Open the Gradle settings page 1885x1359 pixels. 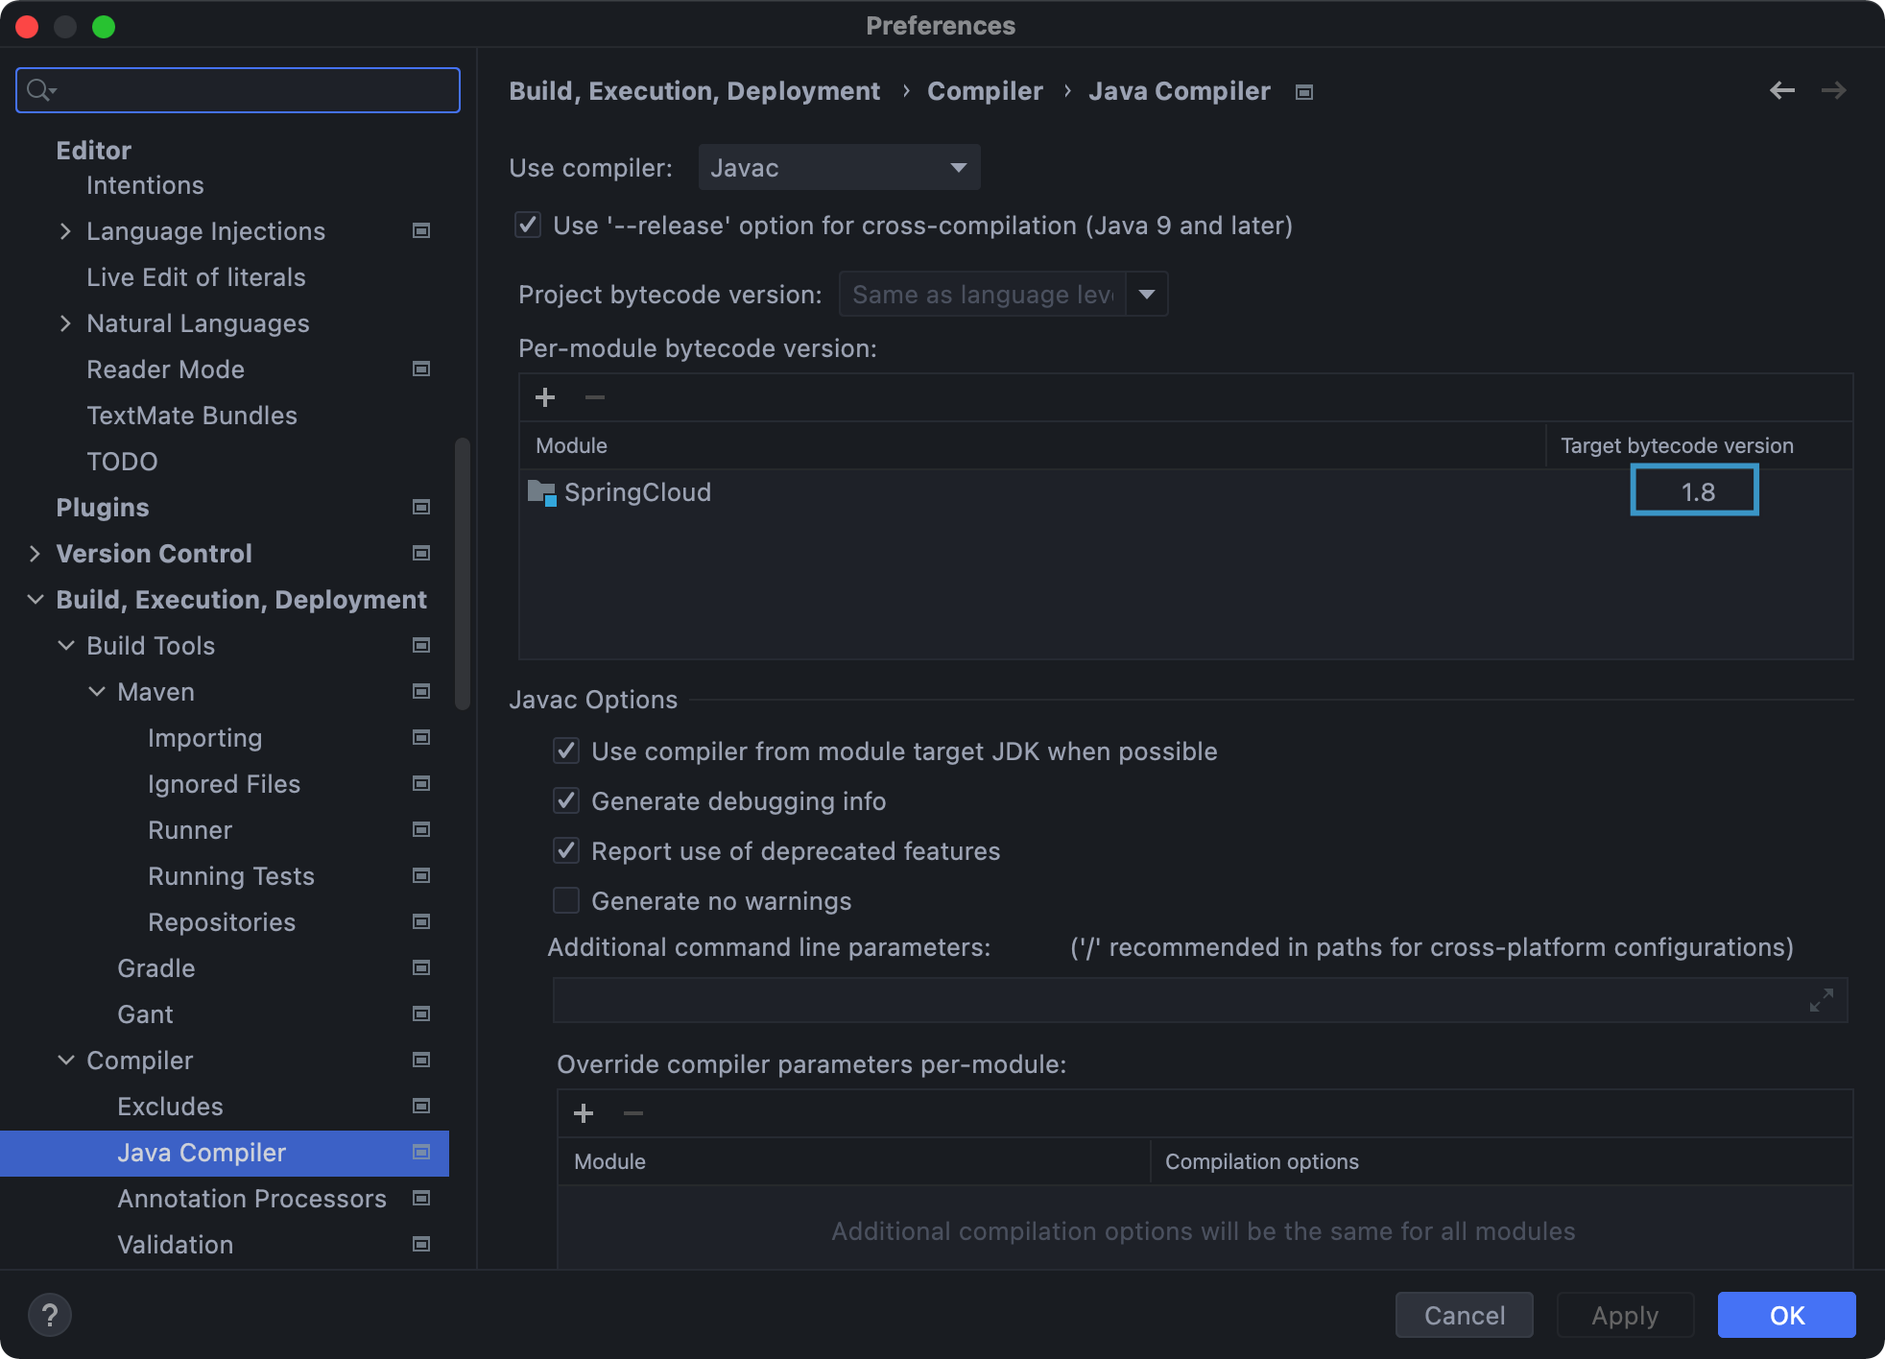click(156, 968)
